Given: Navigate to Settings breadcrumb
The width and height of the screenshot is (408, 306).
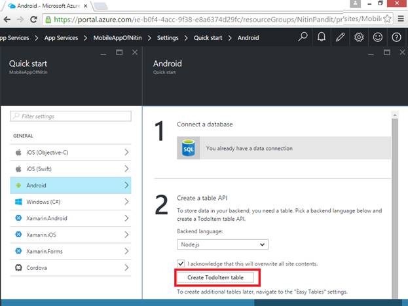Looking at the screenshot, I should click(168, 38).
